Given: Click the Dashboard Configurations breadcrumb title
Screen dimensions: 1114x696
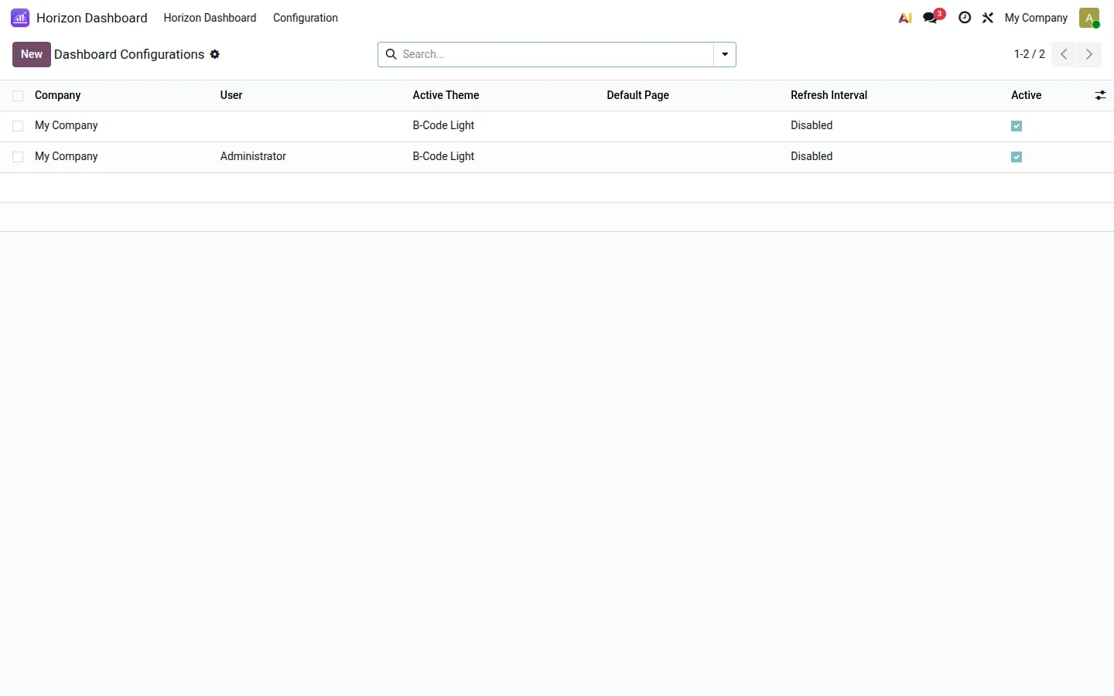Looking at the screenshot, I should pyautogui.click(x=129, y=54).
